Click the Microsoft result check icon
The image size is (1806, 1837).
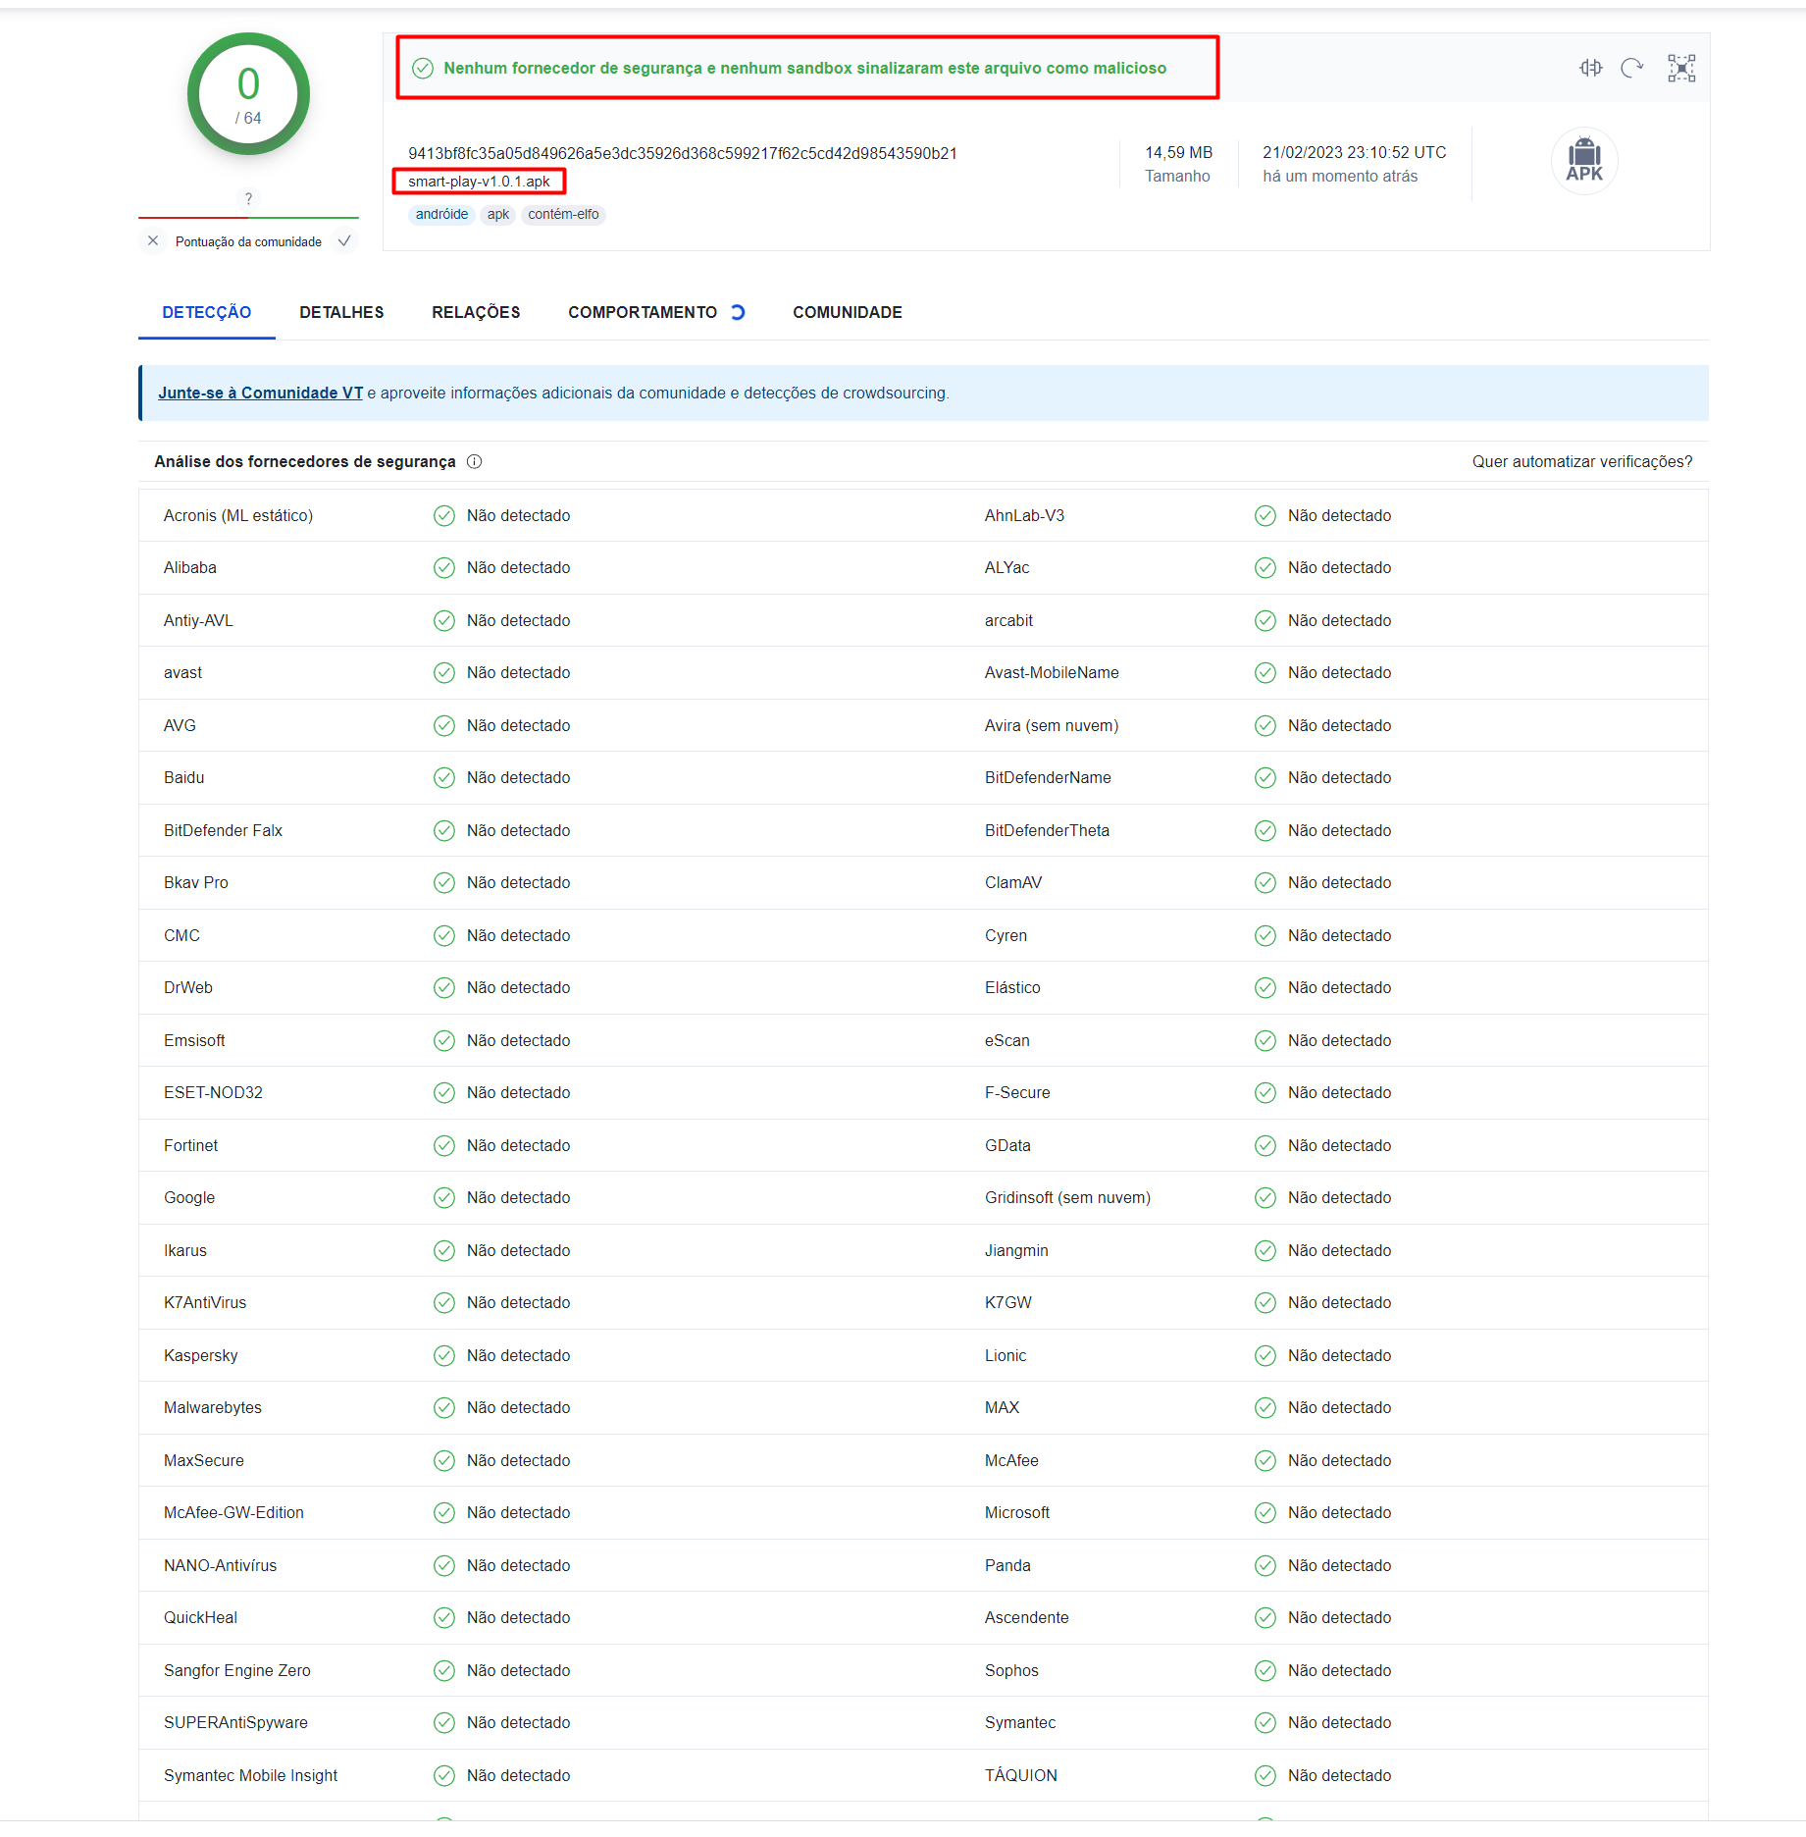pos(1265,1512)
